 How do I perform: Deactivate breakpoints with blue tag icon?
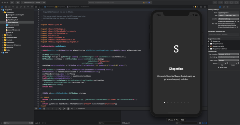click(40, 109)
